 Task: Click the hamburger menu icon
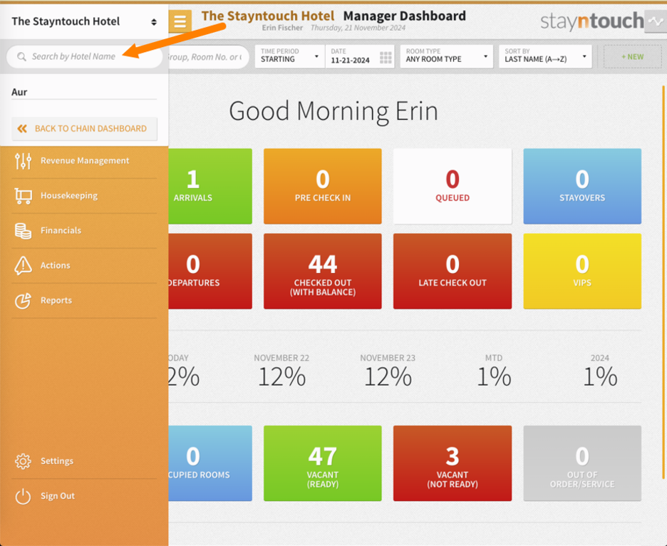(180, 21)
